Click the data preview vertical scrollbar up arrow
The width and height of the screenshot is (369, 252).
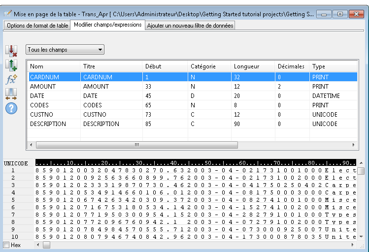coord(361,171)
